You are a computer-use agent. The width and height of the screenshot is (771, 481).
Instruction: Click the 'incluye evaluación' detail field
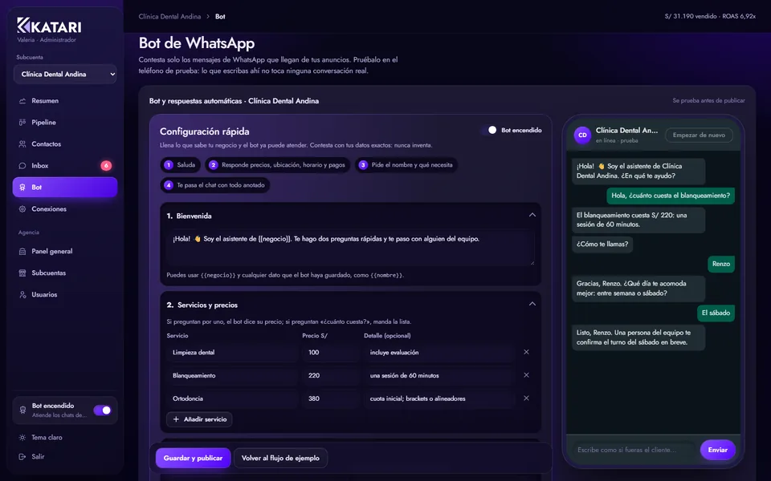(x=439, y=353)
